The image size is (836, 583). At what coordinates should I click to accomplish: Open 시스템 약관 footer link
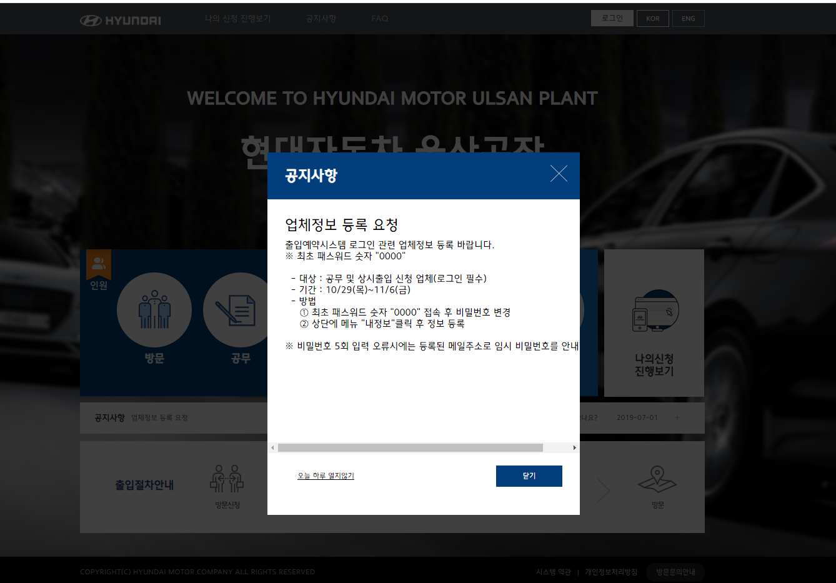coord(554,572)
